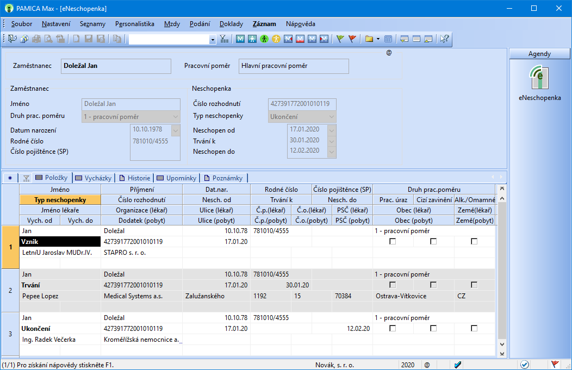This screenshot has height=370, width=572.
Task: Toggle Prac. úraz checkbox in Vznik row
Action: coord(393,241)
